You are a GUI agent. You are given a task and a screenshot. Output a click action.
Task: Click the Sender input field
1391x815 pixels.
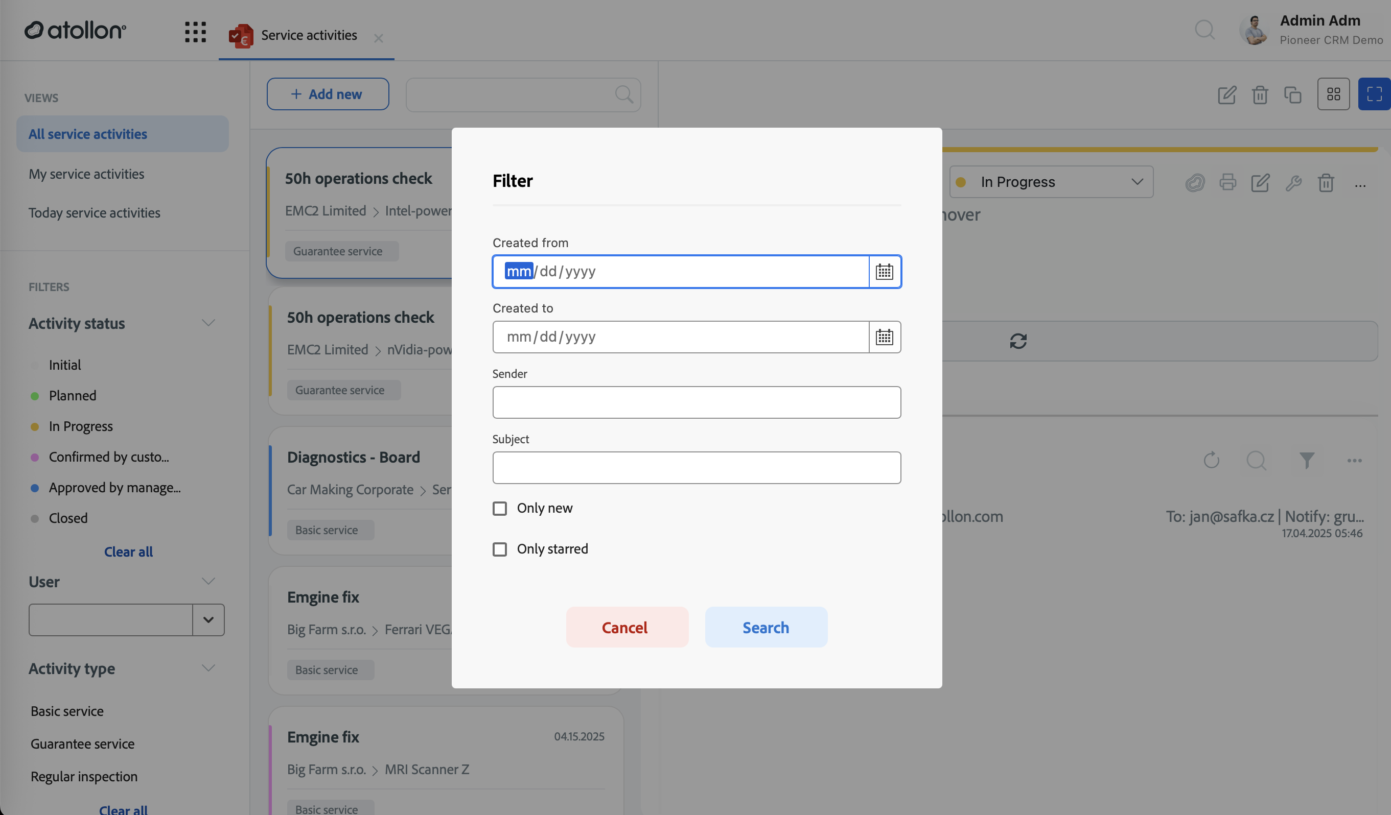click(x=697, y=402)
